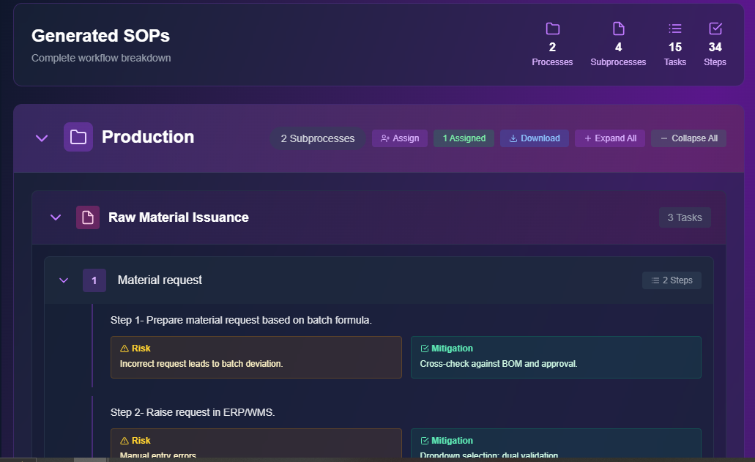Screen dimensions: 755x462
Task: Click the Production folder icon
Action: tap(78, 137)
